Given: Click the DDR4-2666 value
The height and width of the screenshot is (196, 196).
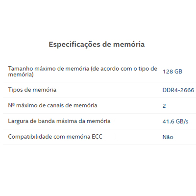Looking at the screenshot, I should point(178,90).
